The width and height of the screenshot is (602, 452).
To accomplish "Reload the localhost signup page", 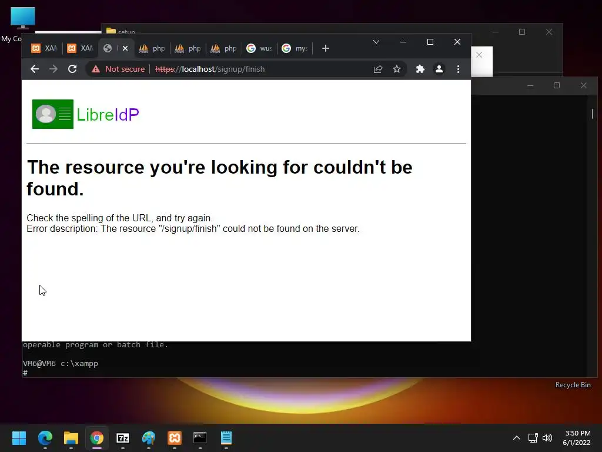I will tap(72, 69).
